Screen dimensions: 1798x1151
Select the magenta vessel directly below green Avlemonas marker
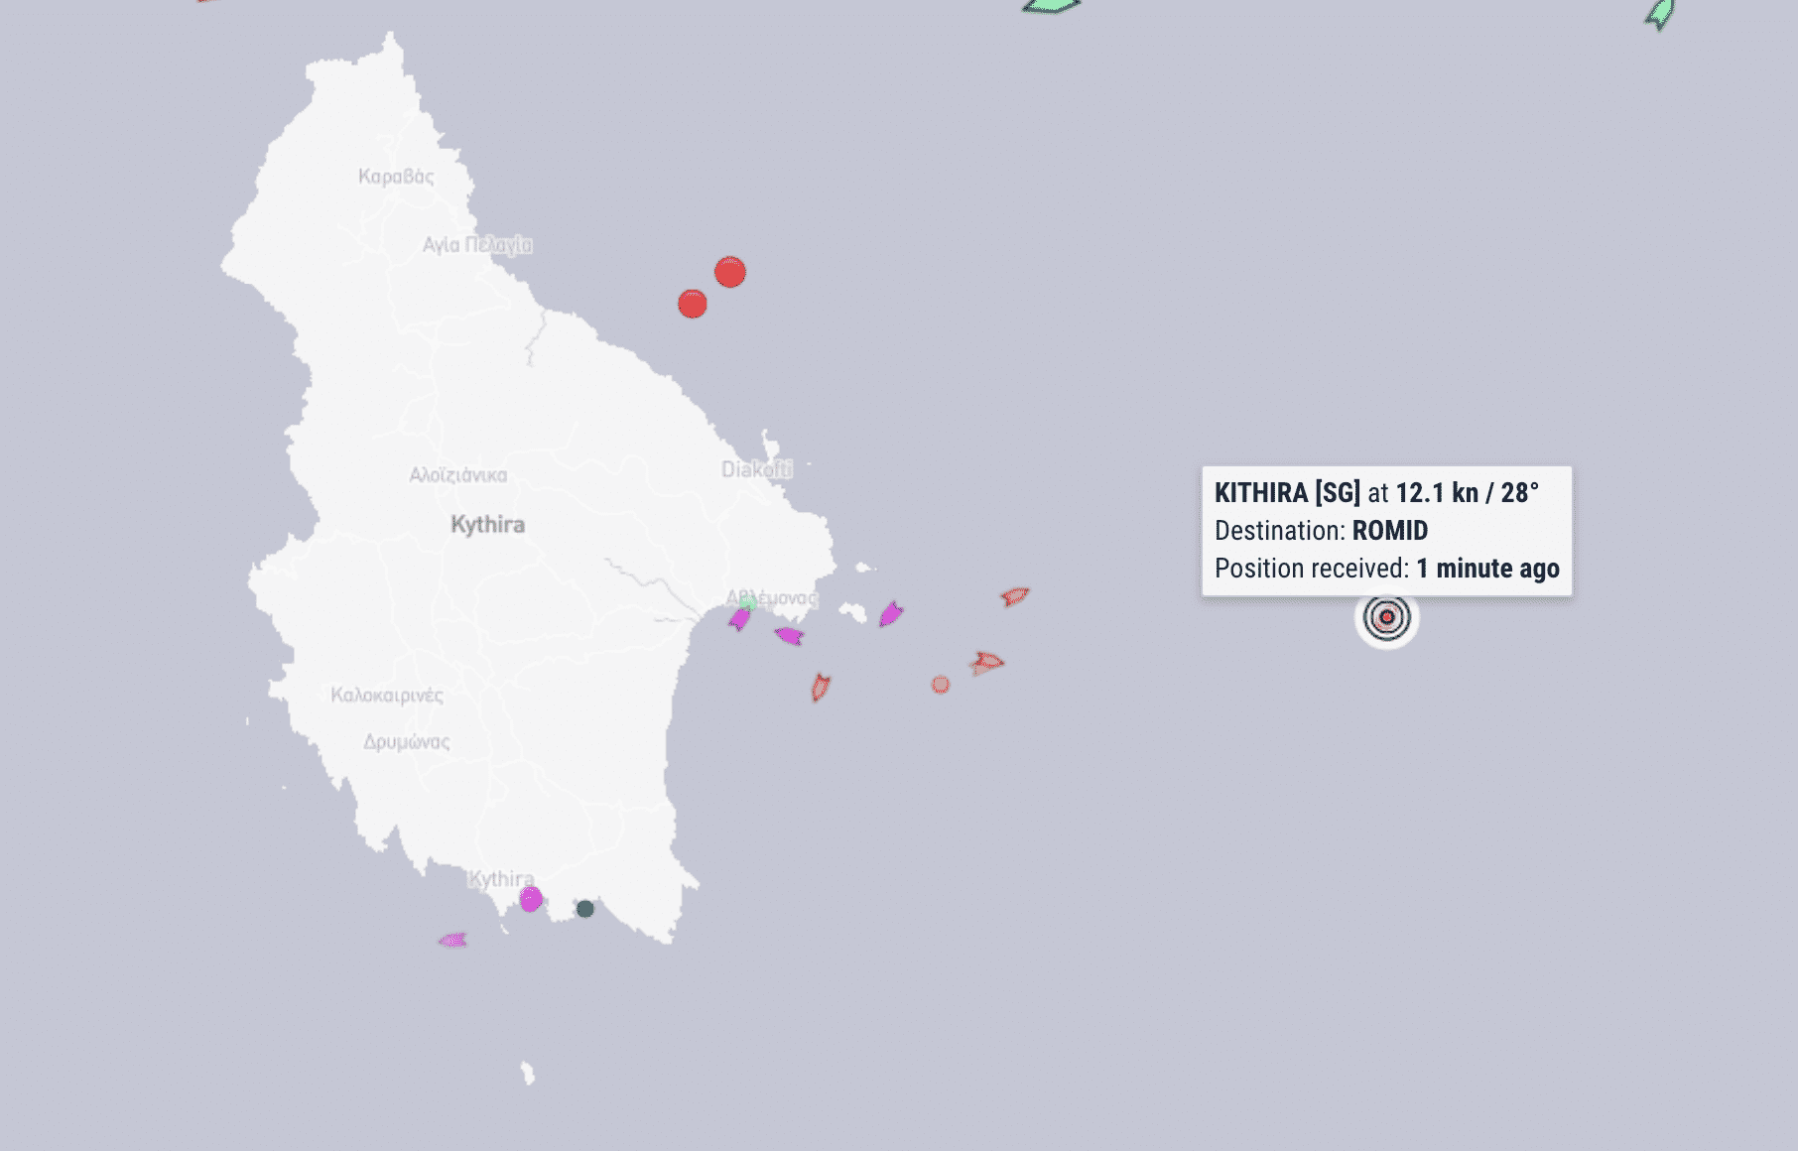point(739,620)
